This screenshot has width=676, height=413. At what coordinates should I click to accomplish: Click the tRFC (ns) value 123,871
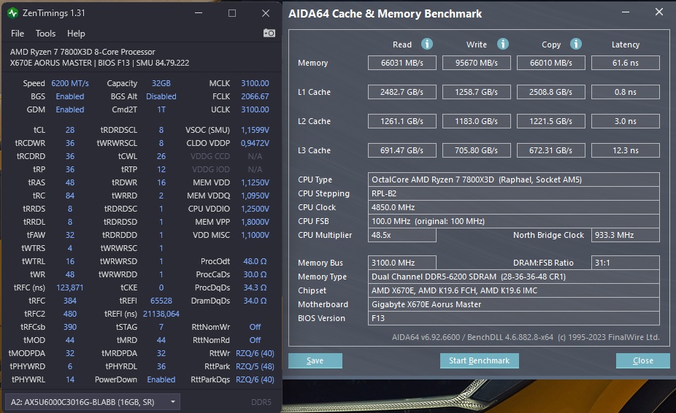70,287
